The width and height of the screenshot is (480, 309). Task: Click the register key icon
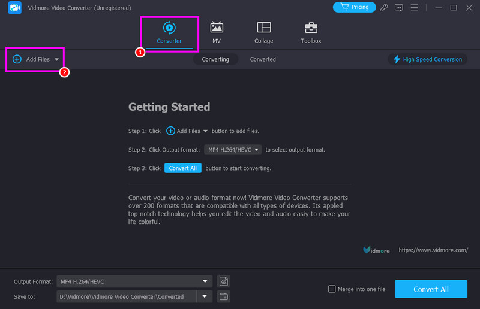[x=384, y=8]
